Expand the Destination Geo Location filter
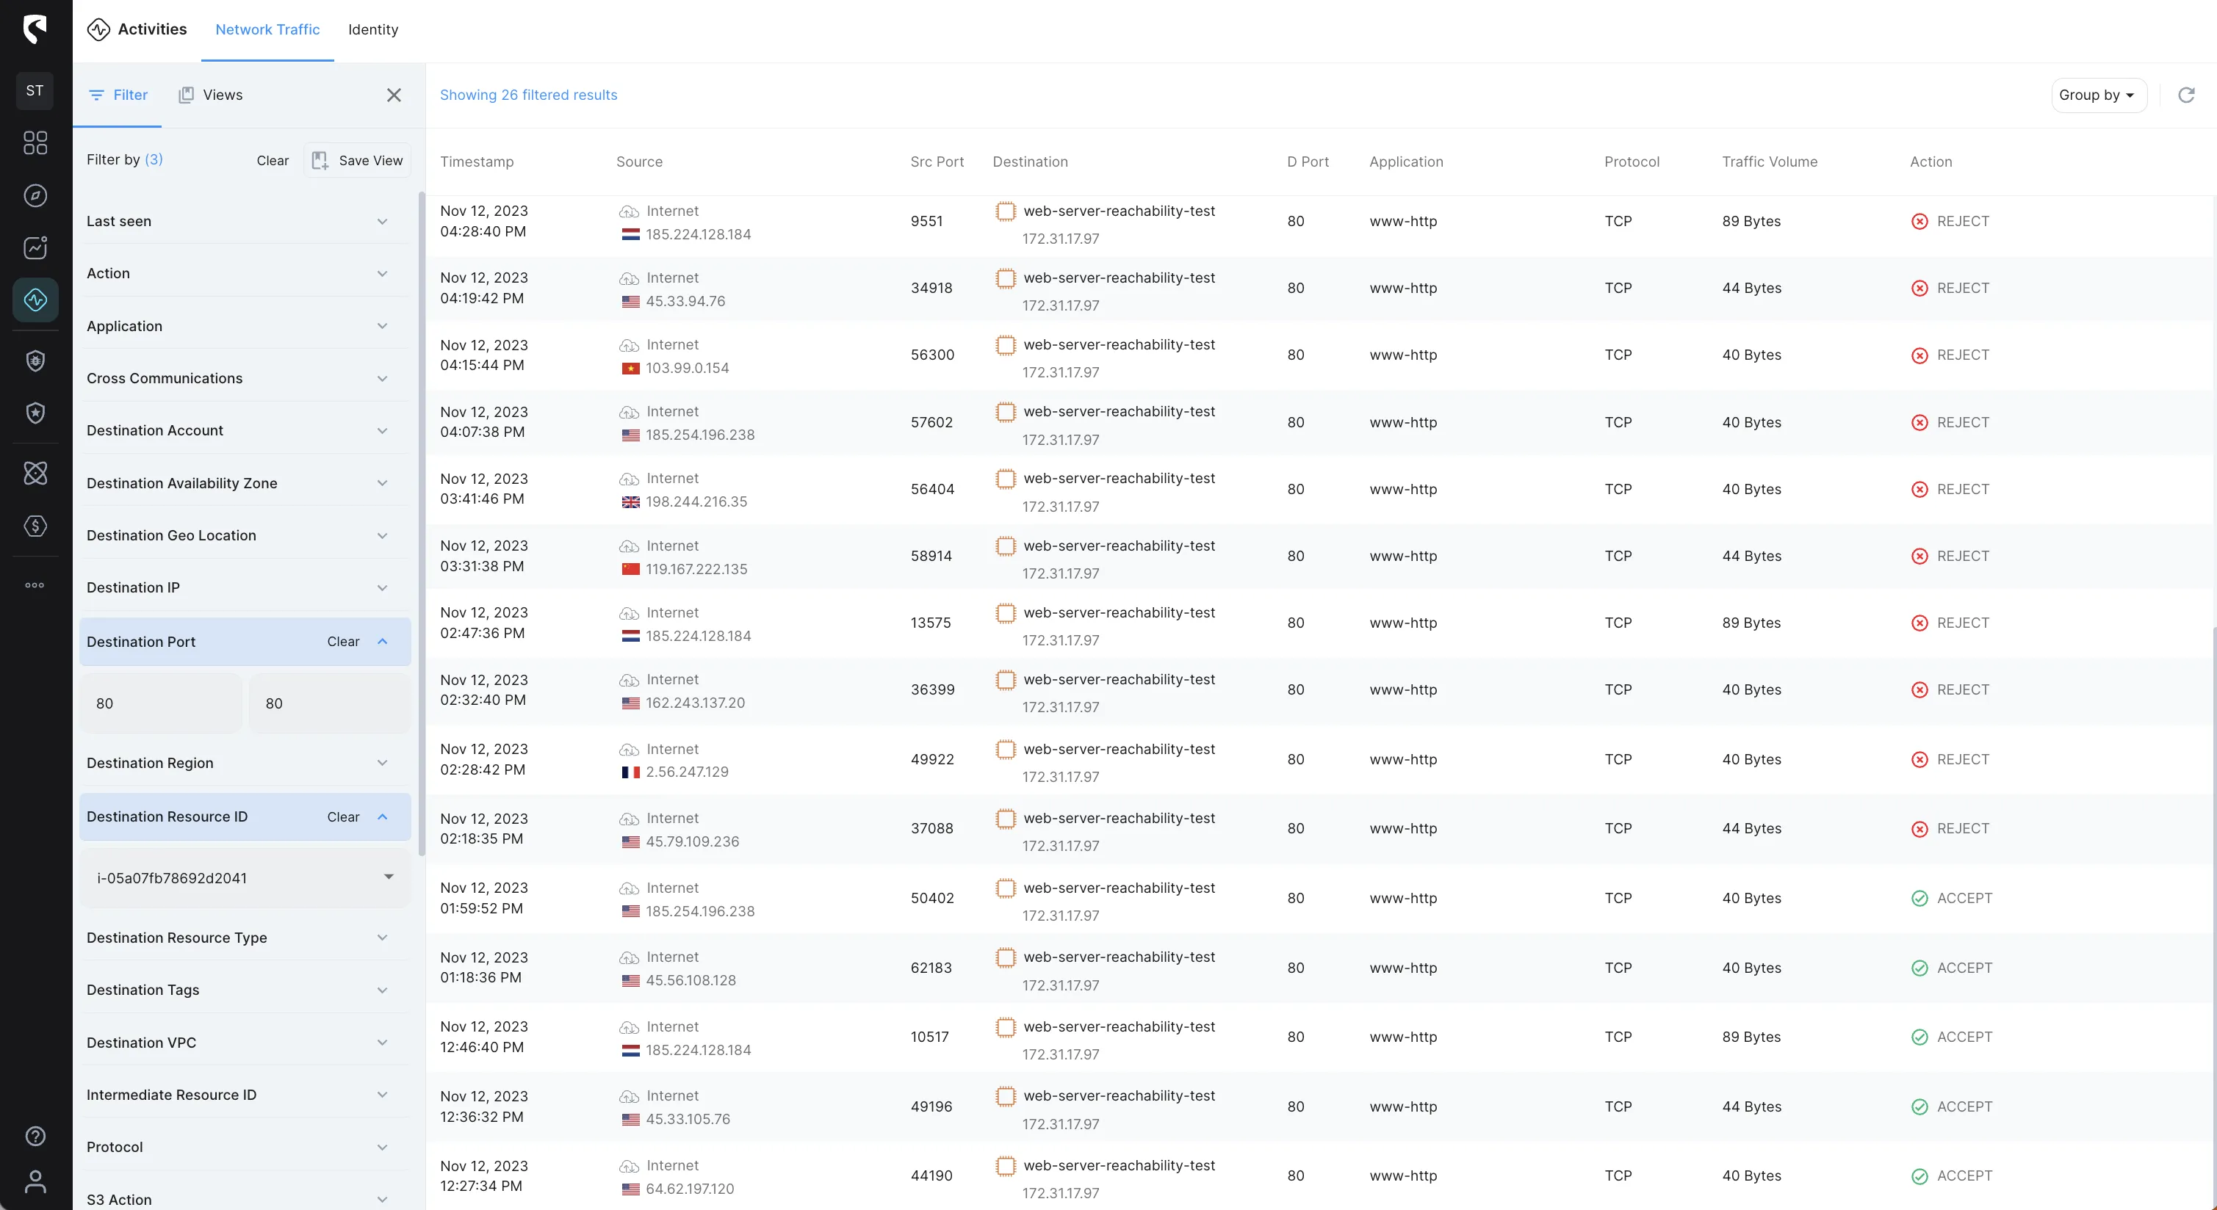The width and height of the screenshot is (2217, 1210). (x=245, y=536)
